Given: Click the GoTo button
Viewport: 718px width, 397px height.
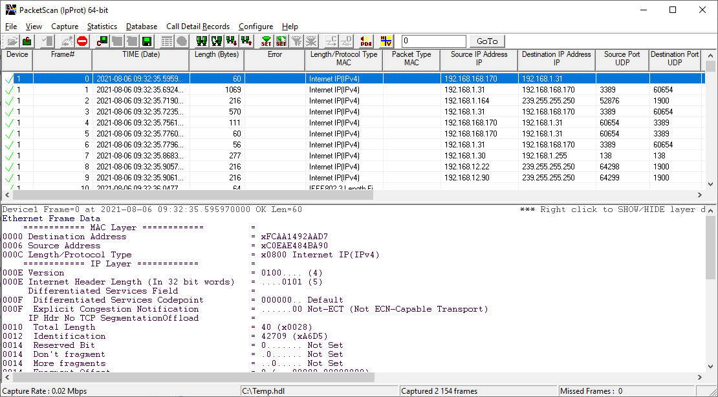Looking at the screenshot, I should (x=487, y=41).
